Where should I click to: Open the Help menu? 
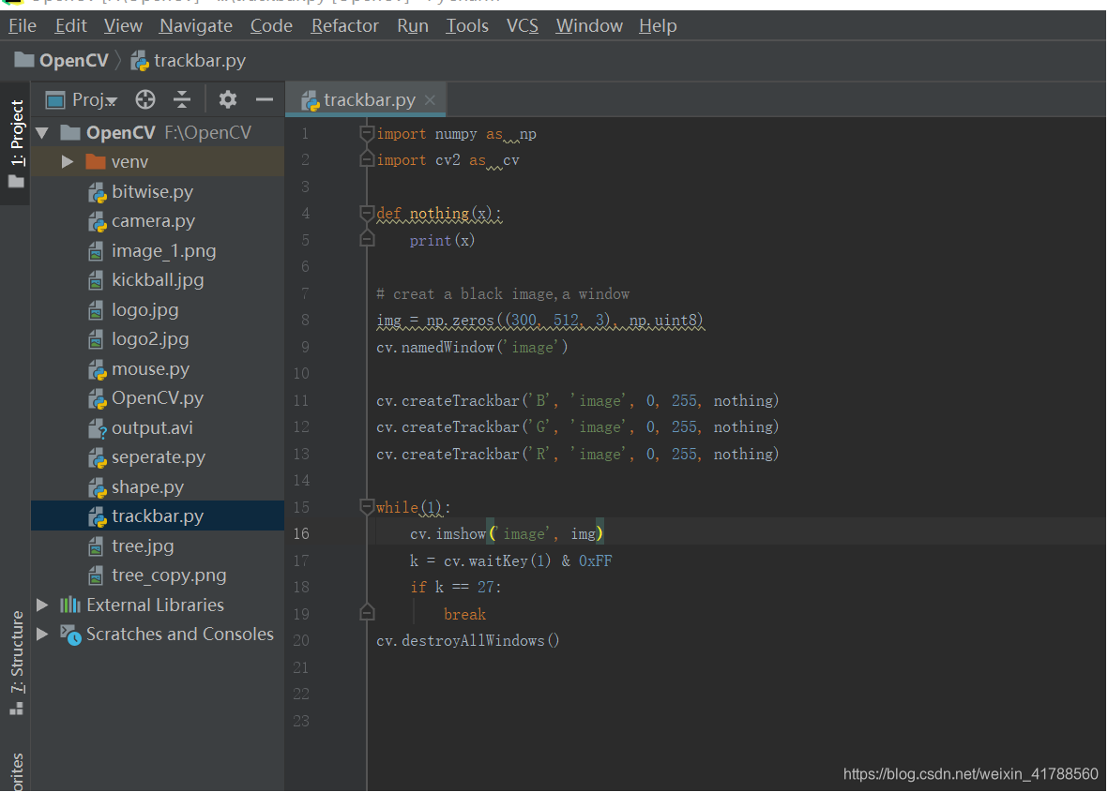[x=658, y=26]
